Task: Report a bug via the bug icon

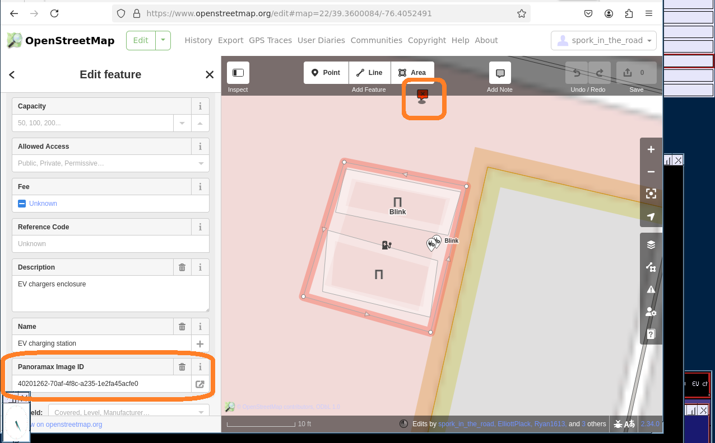Action: click(x=618, y=424)
